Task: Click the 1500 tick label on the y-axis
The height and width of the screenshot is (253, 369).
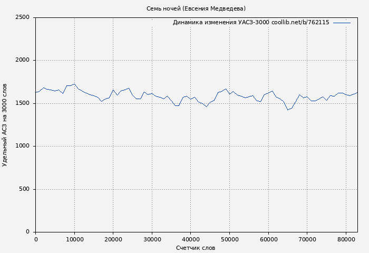Action: coord(22,103)
